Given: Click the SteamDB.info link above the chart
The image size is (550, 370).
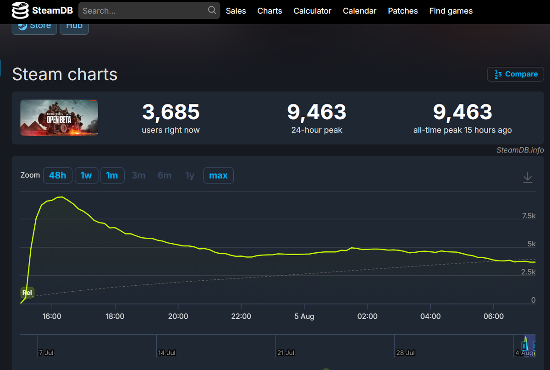Looking at the screenshot, I should [x=519, y=150].
